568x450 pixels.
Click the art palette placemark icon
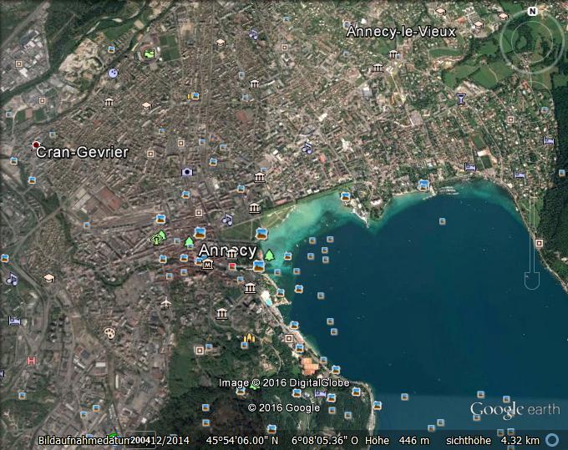(x=110, y=333)
